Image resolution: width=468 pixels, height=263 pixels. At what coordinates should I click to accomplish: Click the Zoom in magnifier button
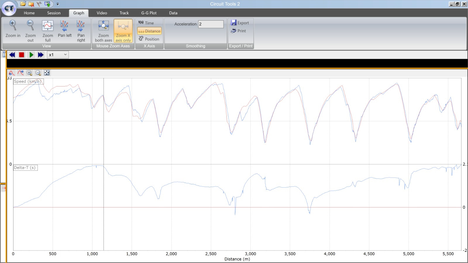[13, 29]
